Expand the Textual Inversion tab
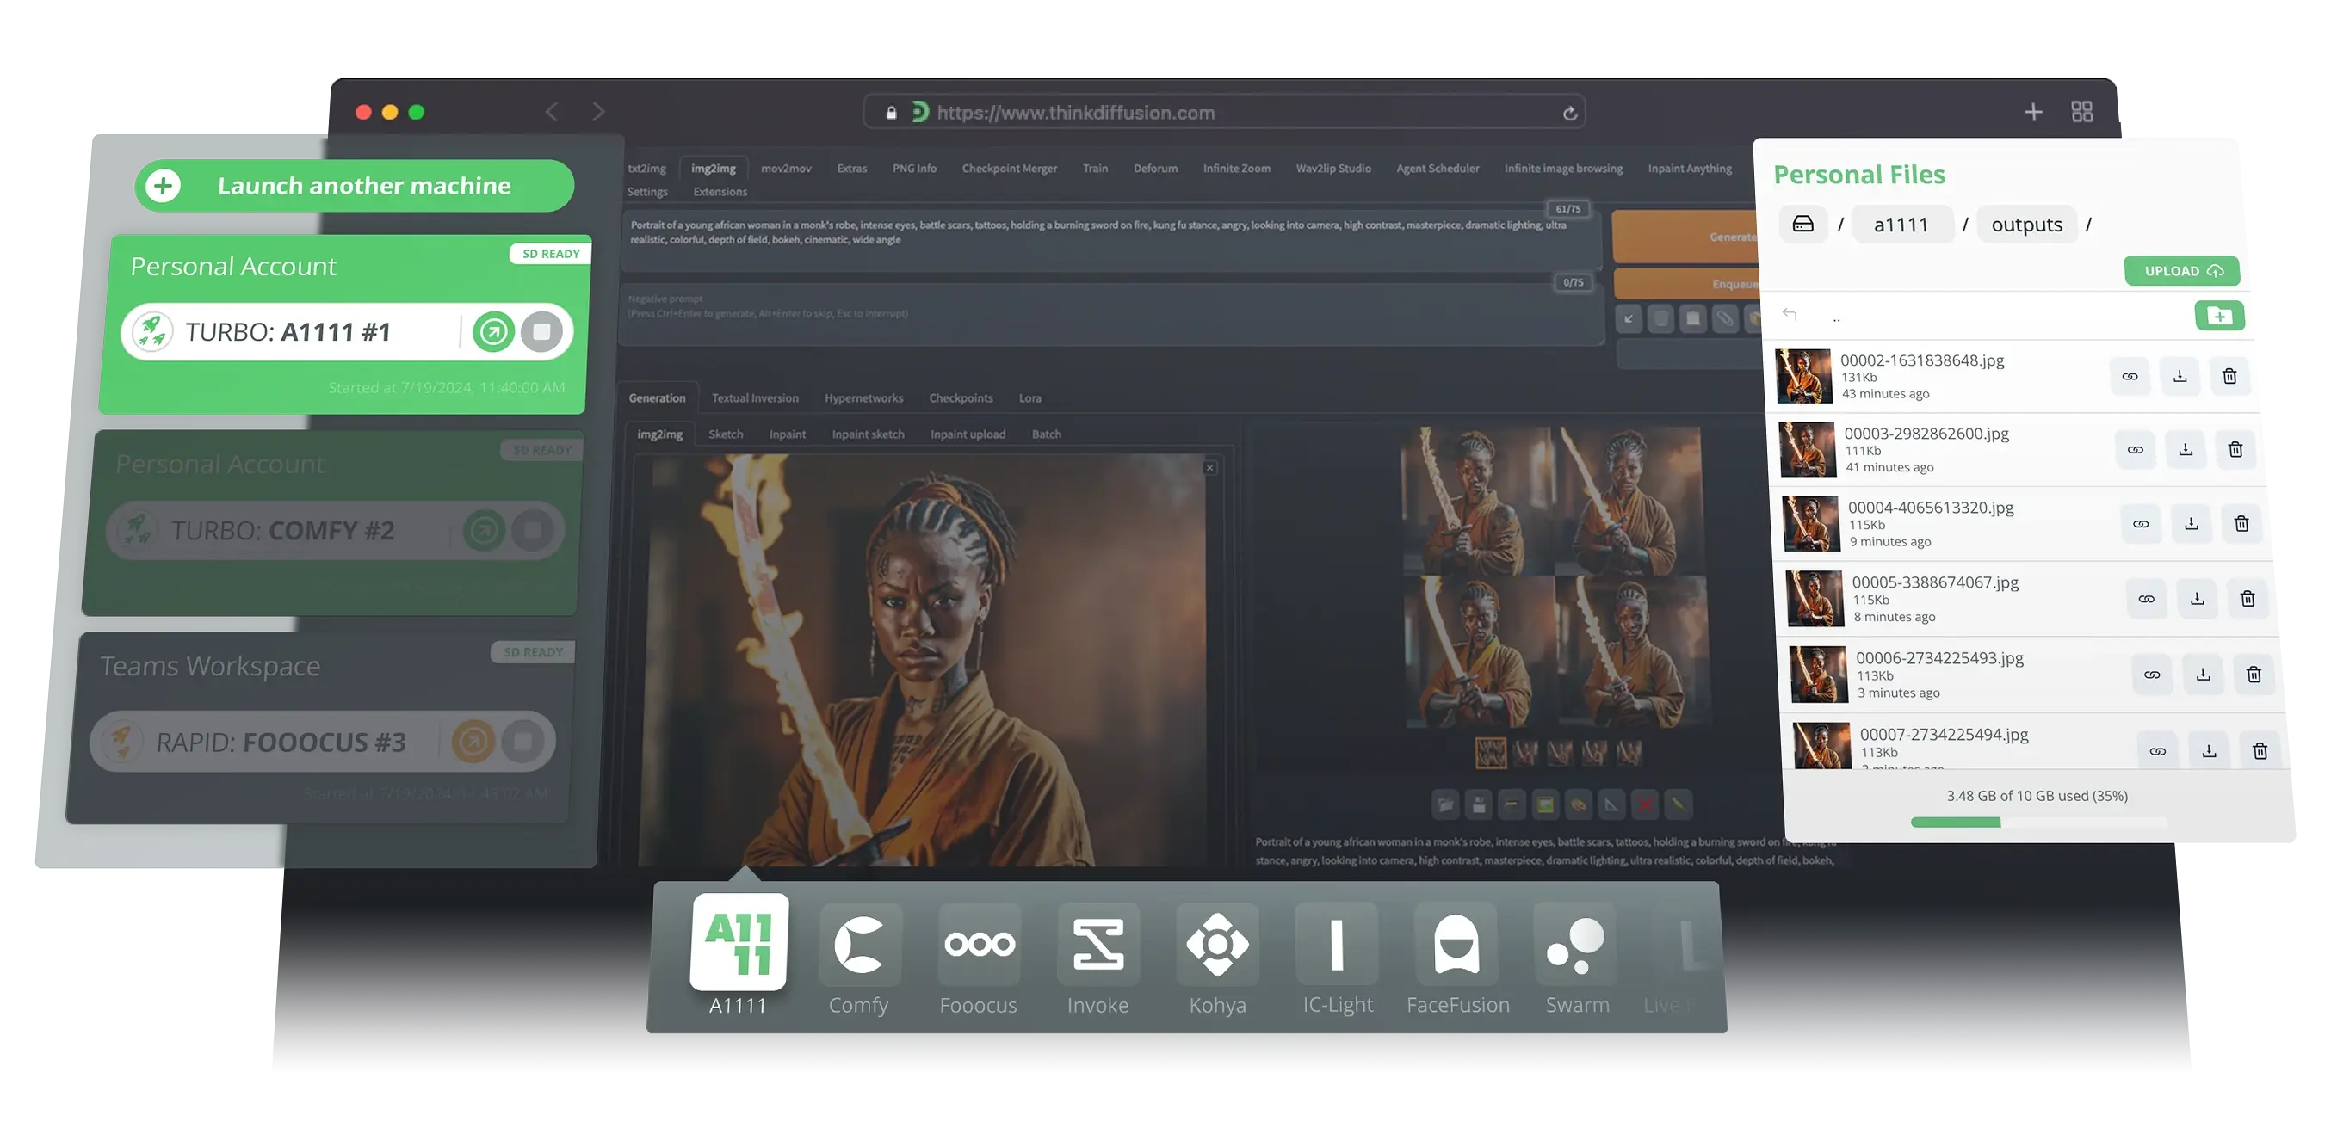 pyautogui.click(x=755, y=396)
